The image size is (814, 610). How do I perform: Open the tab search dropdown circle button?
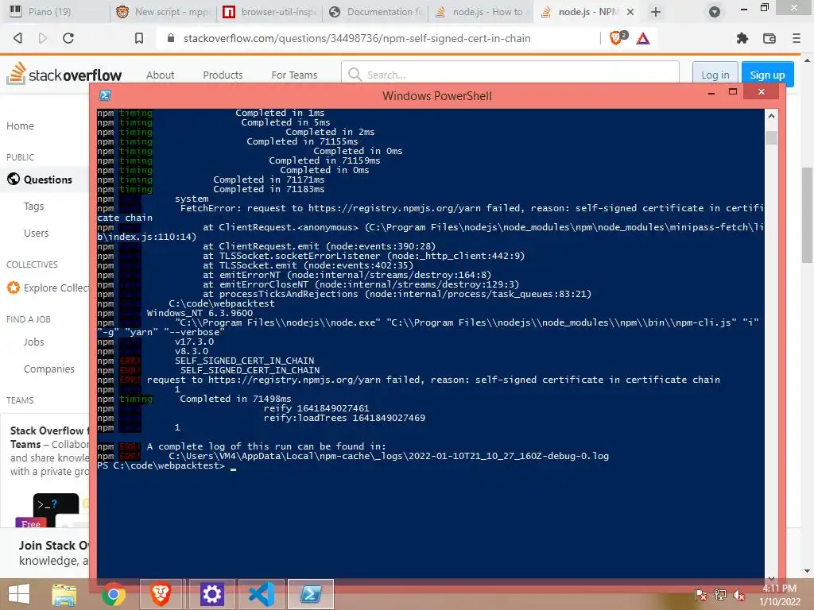(715, 11)
